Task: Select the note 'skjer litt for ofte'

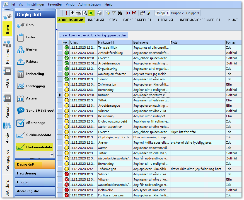Action: tap(183, 132)
